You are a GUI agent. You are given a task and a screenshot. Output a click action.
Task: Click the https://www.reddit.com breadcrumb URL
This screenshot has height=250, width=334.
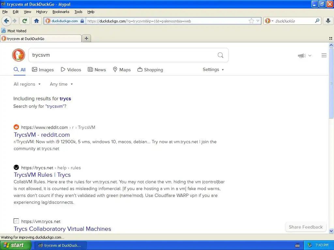click(x=44, y=127)
